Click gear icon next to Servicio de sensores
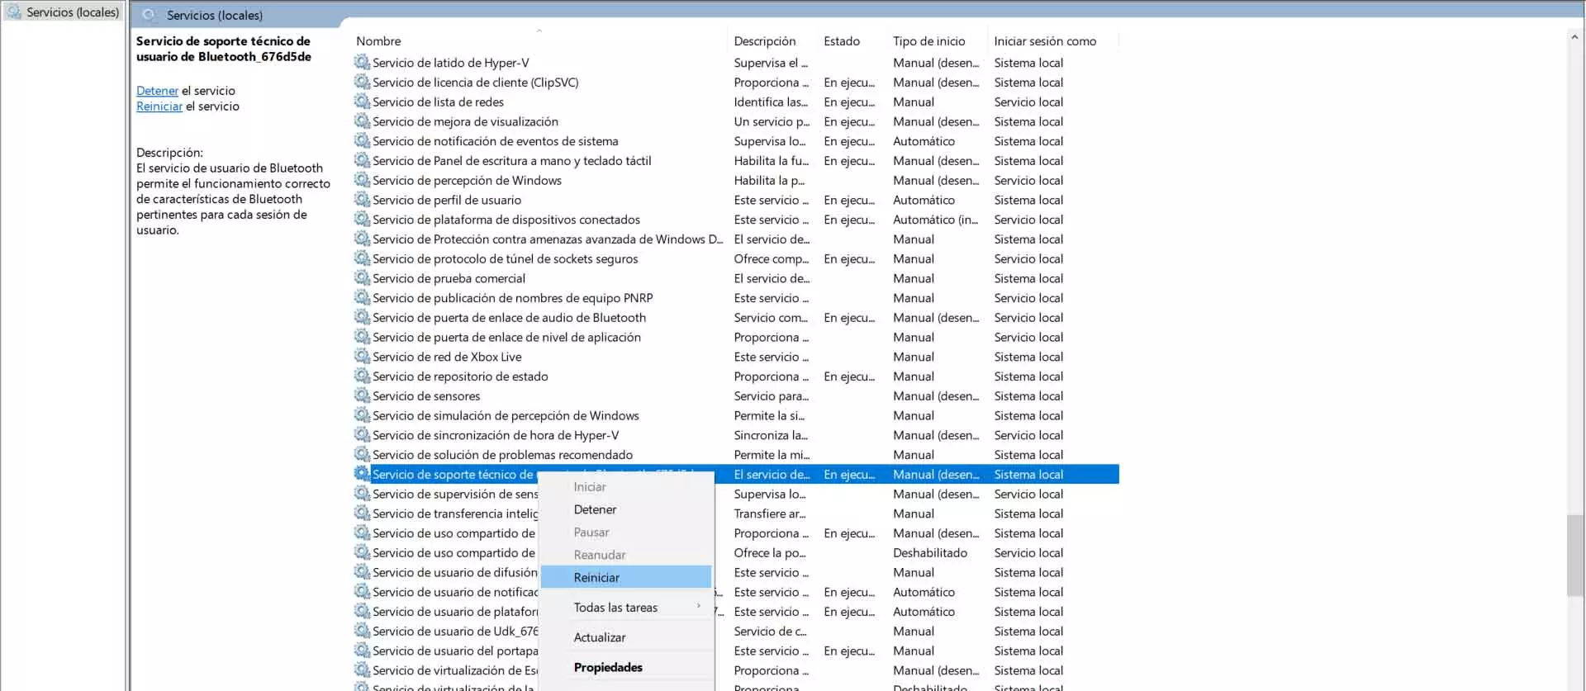Screen dimensions: 1586x691 click(362, 395)
